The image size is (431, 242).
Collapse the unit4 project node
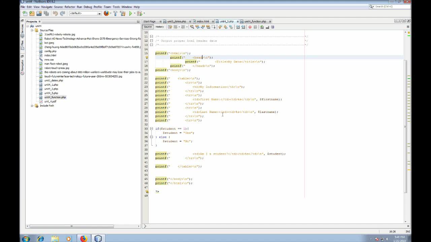click(x=28, y=26)
